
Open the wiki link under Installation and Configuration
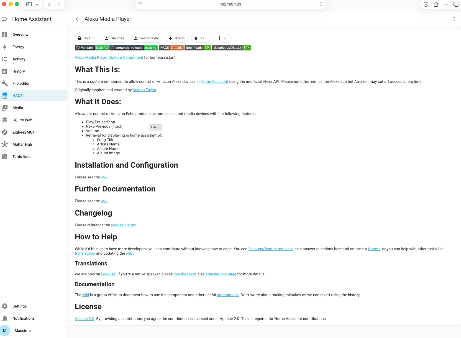(105, 177)
